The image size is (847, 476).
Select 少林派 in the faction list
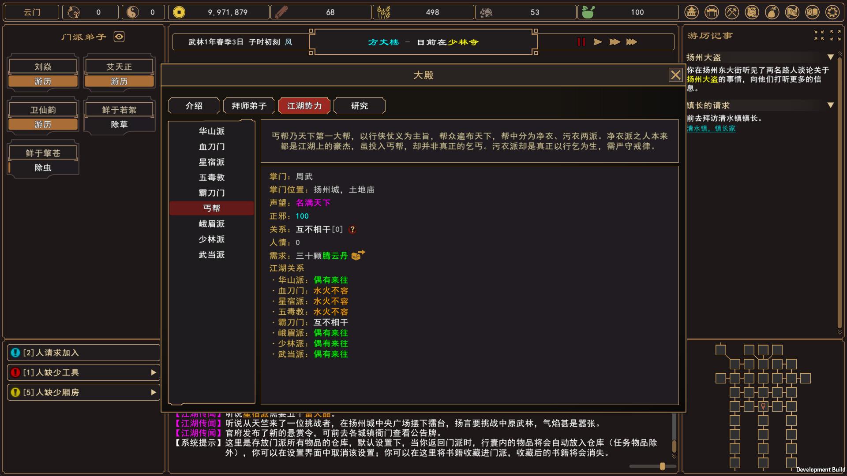[x=211, y=239]
